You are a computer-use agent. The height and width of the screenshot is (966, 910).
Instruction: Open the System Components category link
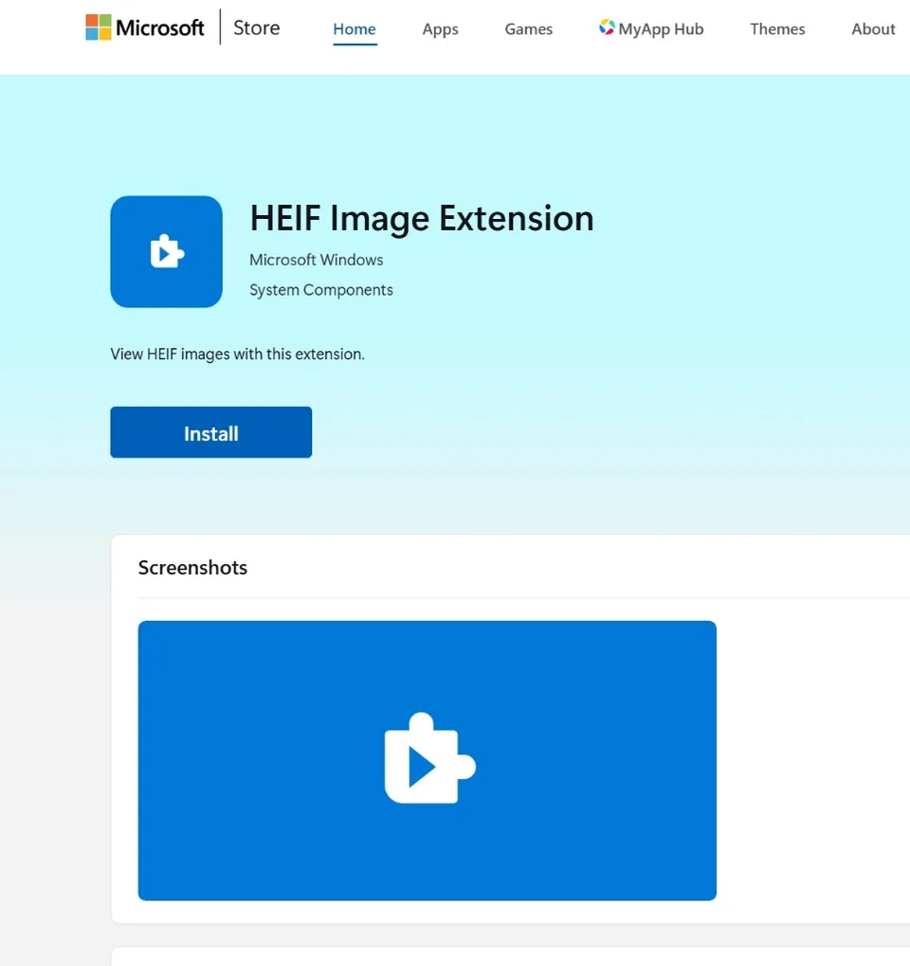pyautogui.click(x=321, y=290)
